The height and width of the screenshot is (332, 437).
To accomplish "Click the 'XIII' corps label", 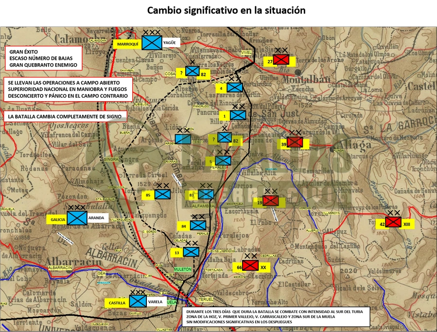I will pyautogui.click(x=407, y=224).
